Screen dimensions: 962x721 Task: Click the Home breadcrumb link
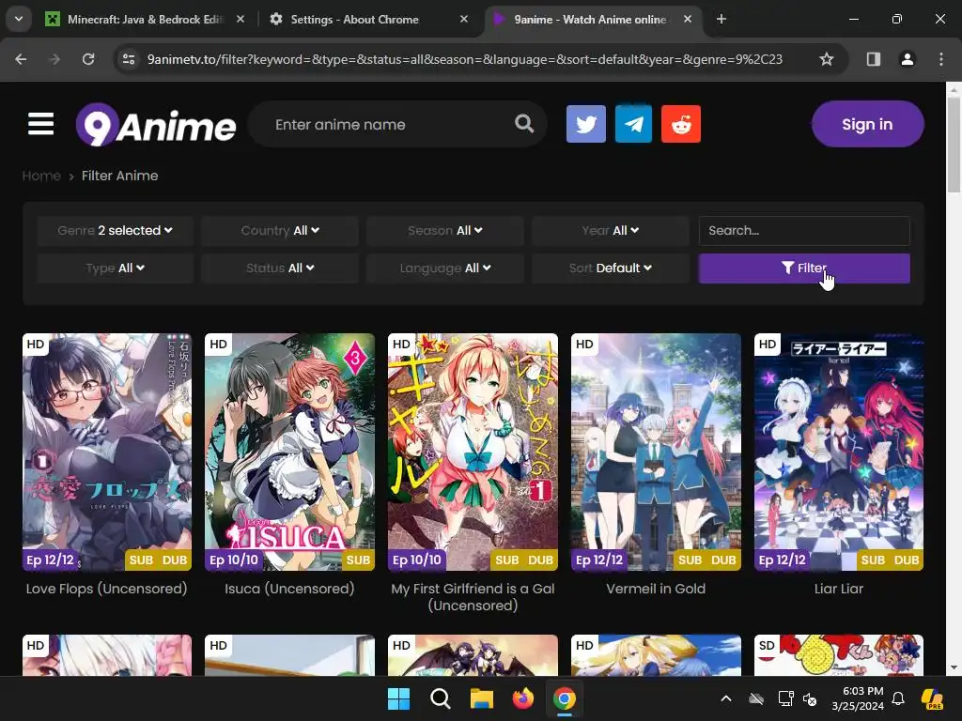pos(41,176)
